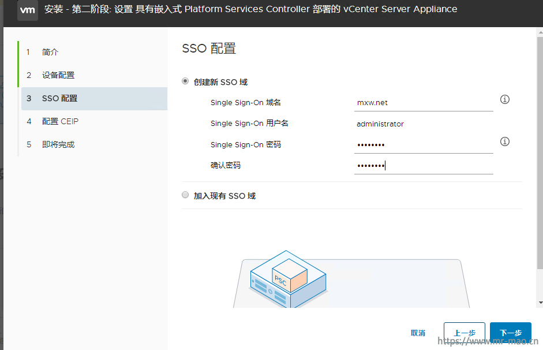Click the 加入现有 SSO 域 label text
Image resolution: width=543 pixels, height=350 pixels.
click(x=224, y=196)
